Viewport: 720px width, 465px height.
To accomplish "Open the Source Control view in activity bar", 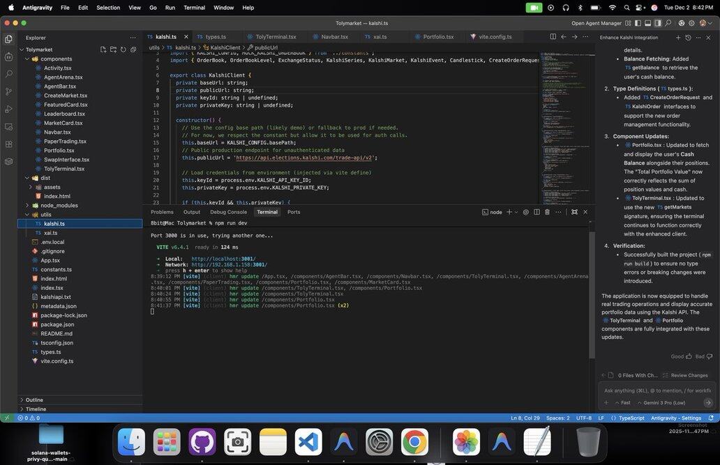I will coord(8,91).
